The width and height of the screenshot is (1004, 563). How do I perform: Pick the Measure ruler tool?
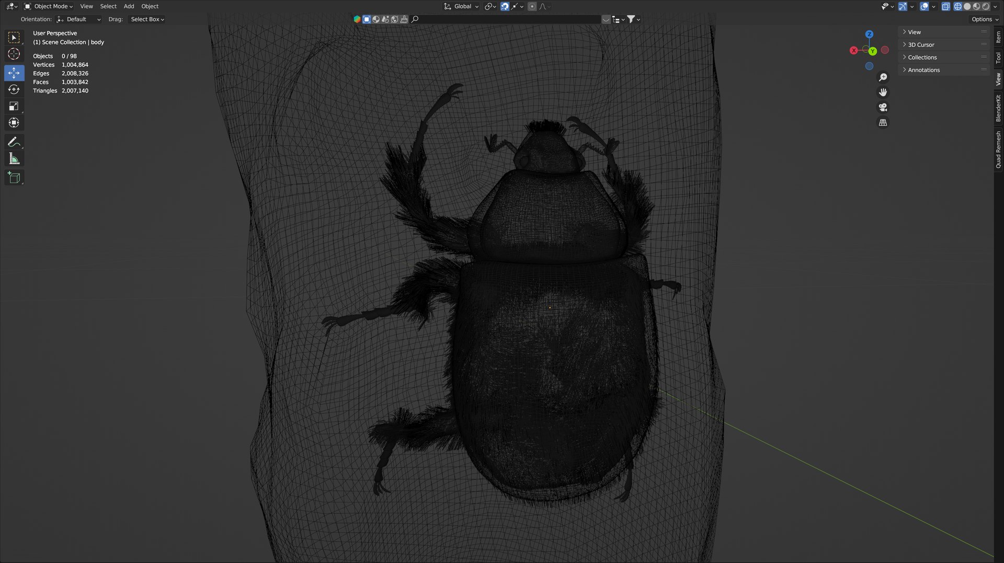click(x=14, y=158)
